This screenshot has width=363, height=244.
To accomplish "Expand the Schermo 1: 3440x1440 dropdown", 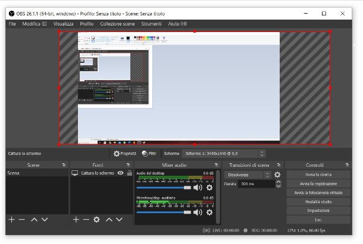I will pyautogui.click(x=223, y=153).
